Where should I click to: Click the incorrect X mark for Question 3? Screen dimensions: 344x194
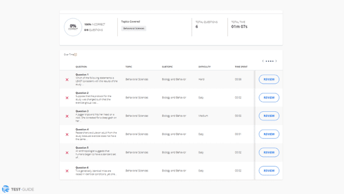tap(67, 116)
